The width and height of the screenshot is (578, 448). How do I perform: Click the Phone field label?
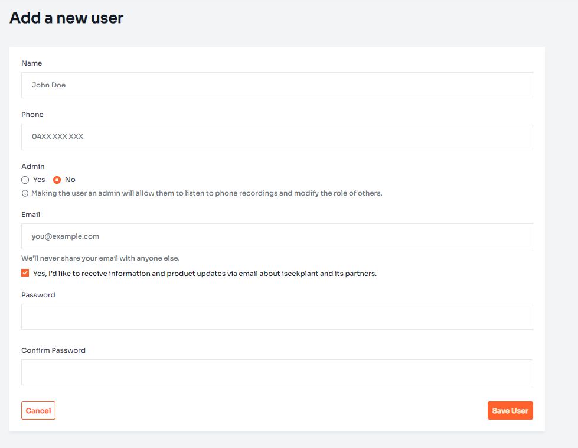point(32,115)
